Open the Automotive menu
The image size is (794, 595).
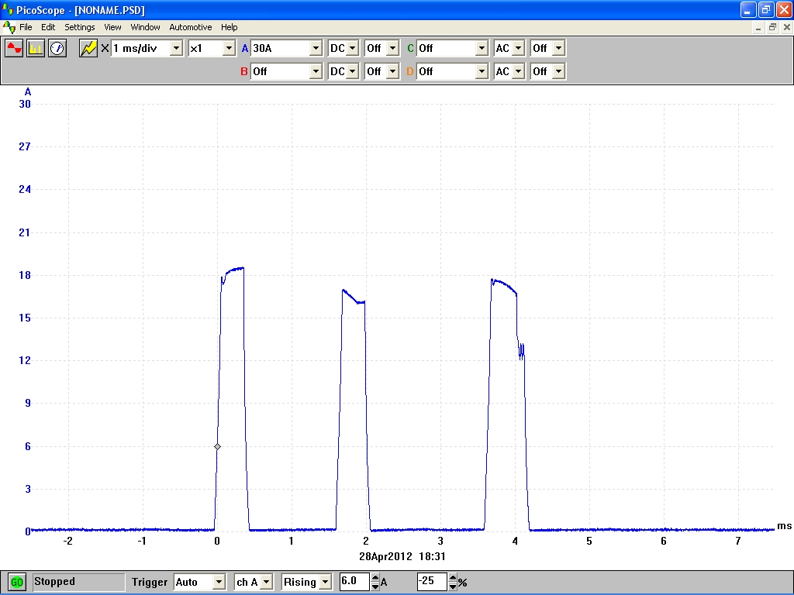click(x=190, y=27)
